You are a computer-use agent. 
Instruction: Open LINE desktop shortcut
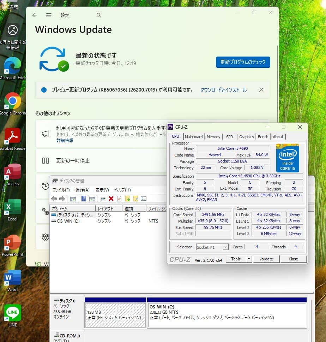pos(13,316)
